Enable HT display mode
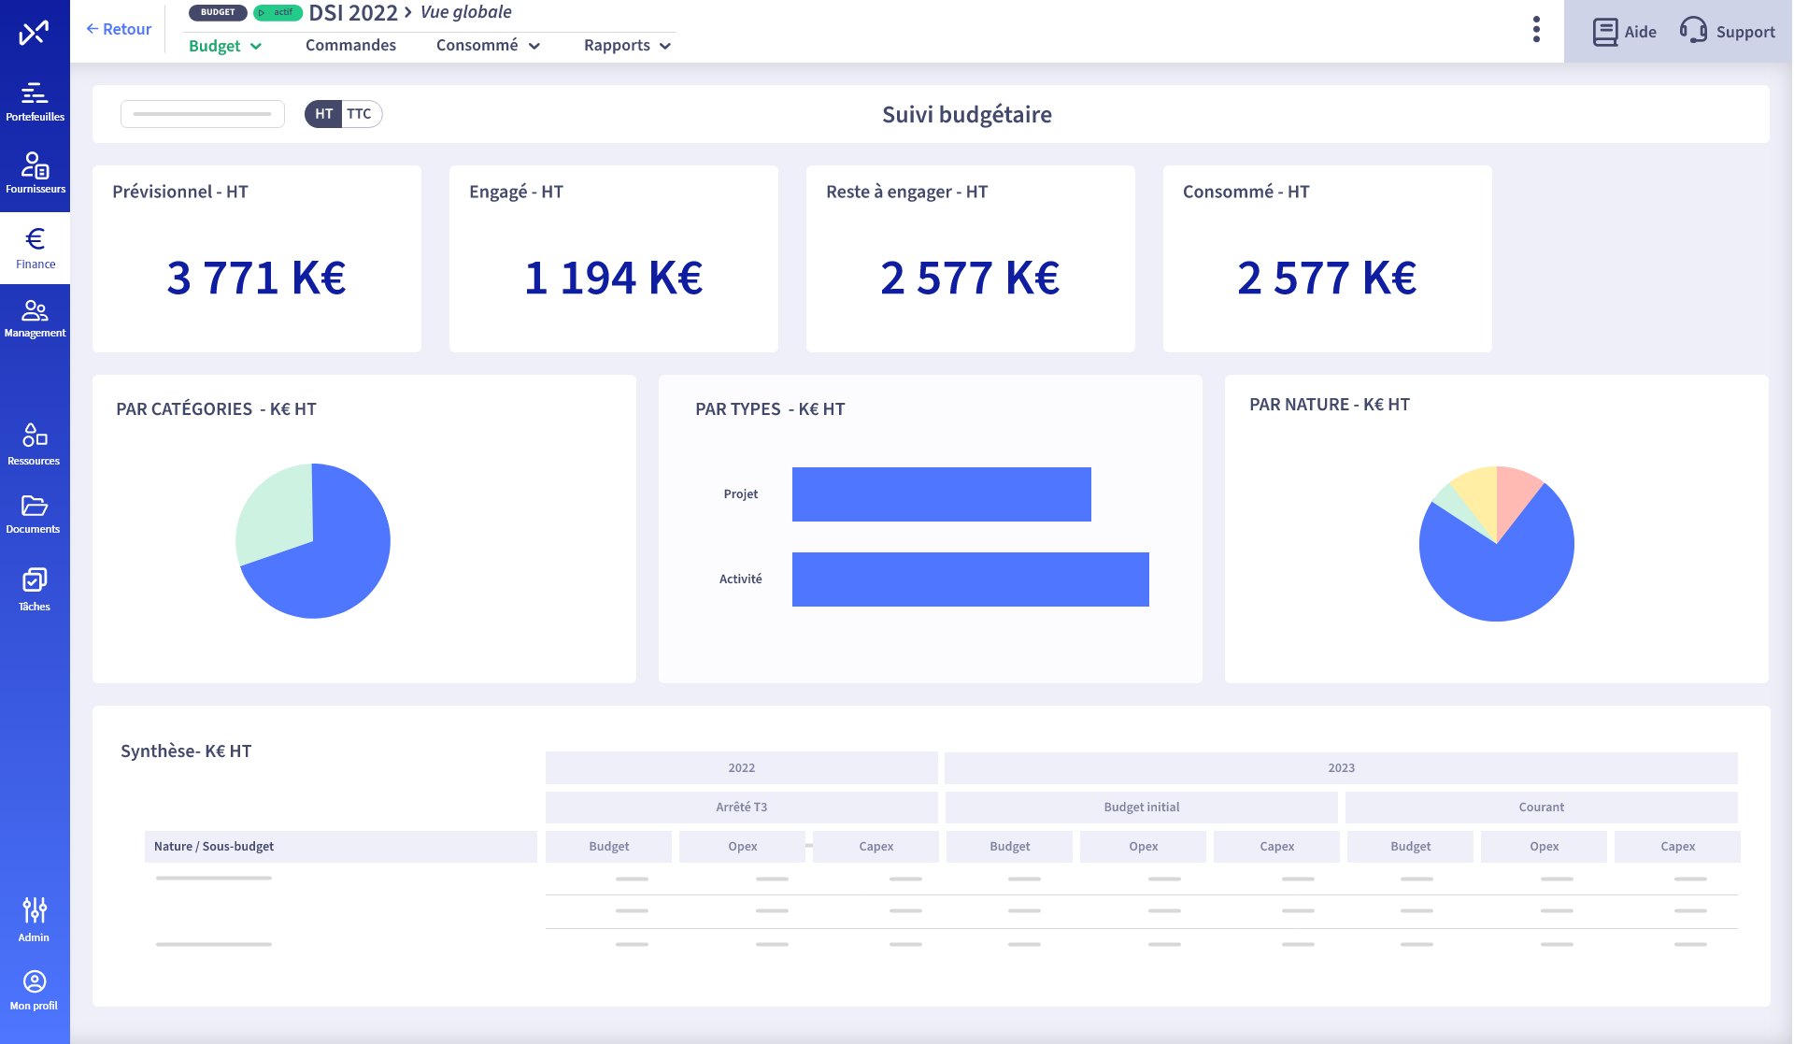 coord(323,113)
